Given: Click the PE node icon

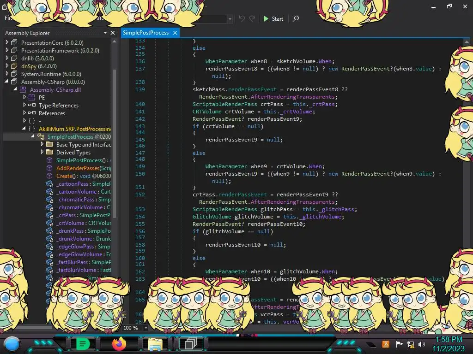Looking at the screenshot, I should (32, 97).
